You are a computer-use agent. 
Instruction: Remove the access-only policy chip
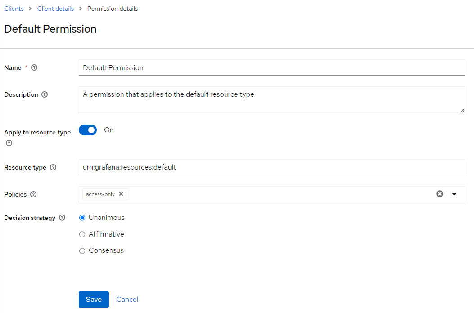121,194
